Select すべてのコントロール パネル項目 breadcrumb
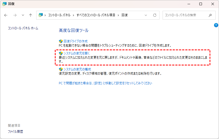 pos(96,15)
